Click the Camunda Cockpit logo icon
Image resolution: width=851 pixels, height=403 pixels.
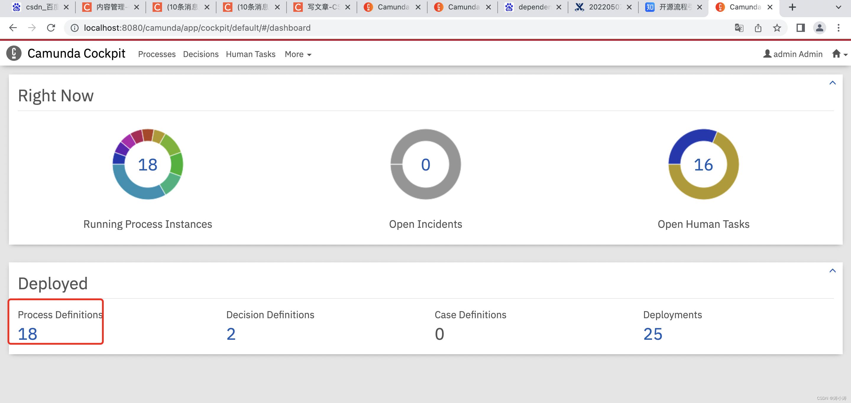14,53
